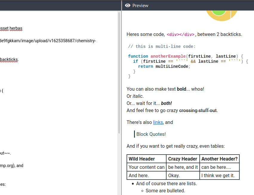Click 'Some are bulleted.' list item

coord(165,191)
